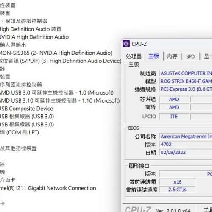This screenshot has width=212, height=212.
Task: Click the ROG STRIX B450-F model field
Action: [x=186, y=81]
